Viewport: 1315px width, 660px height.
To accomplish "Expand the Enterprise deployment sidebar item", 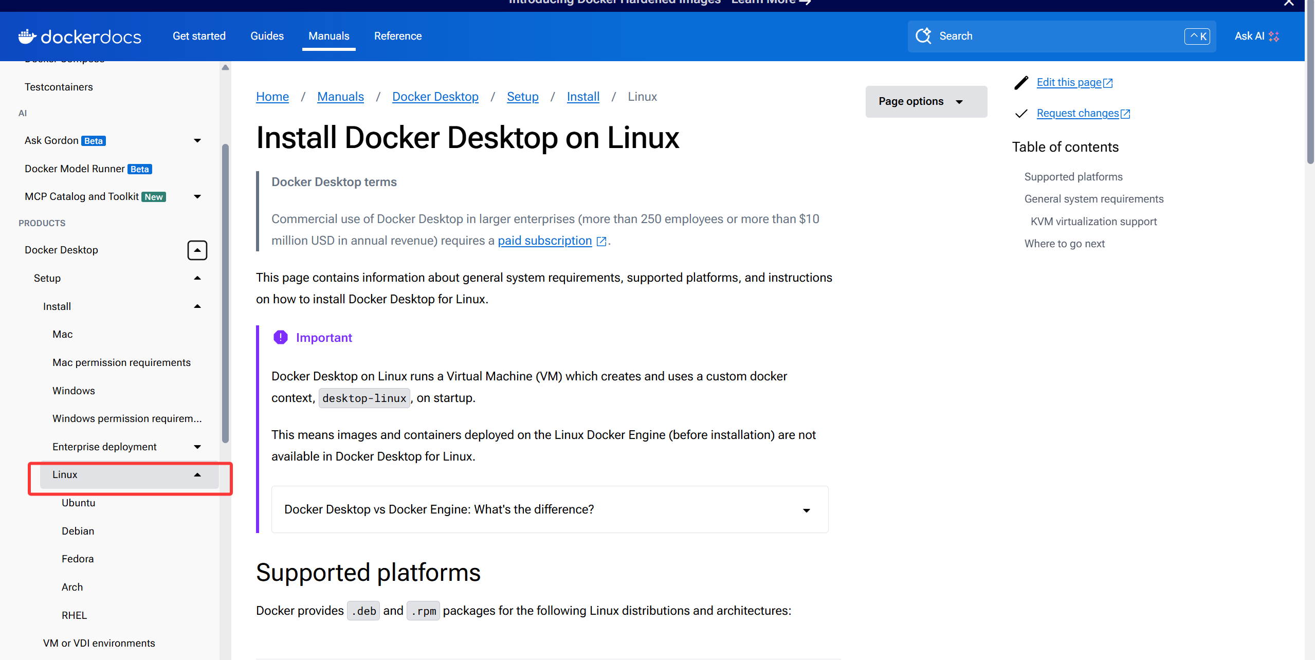I will (x=197, y=447).
